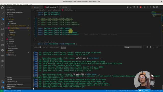The image size is (163, 92).
Task: Click UTF-8 encoding in status bar
Action: click(x=136, y=91)
